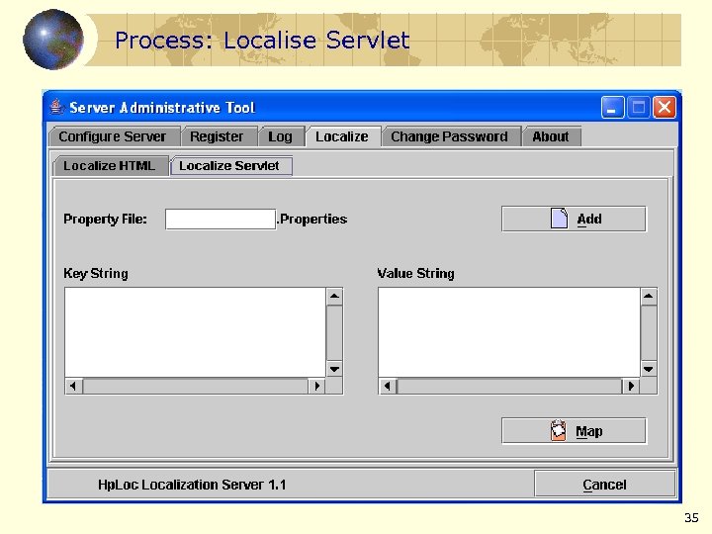The height and width of the screenshot is (534, 712).
Task: Click the '.Properties' suffix label
Action: click(312, 219)
